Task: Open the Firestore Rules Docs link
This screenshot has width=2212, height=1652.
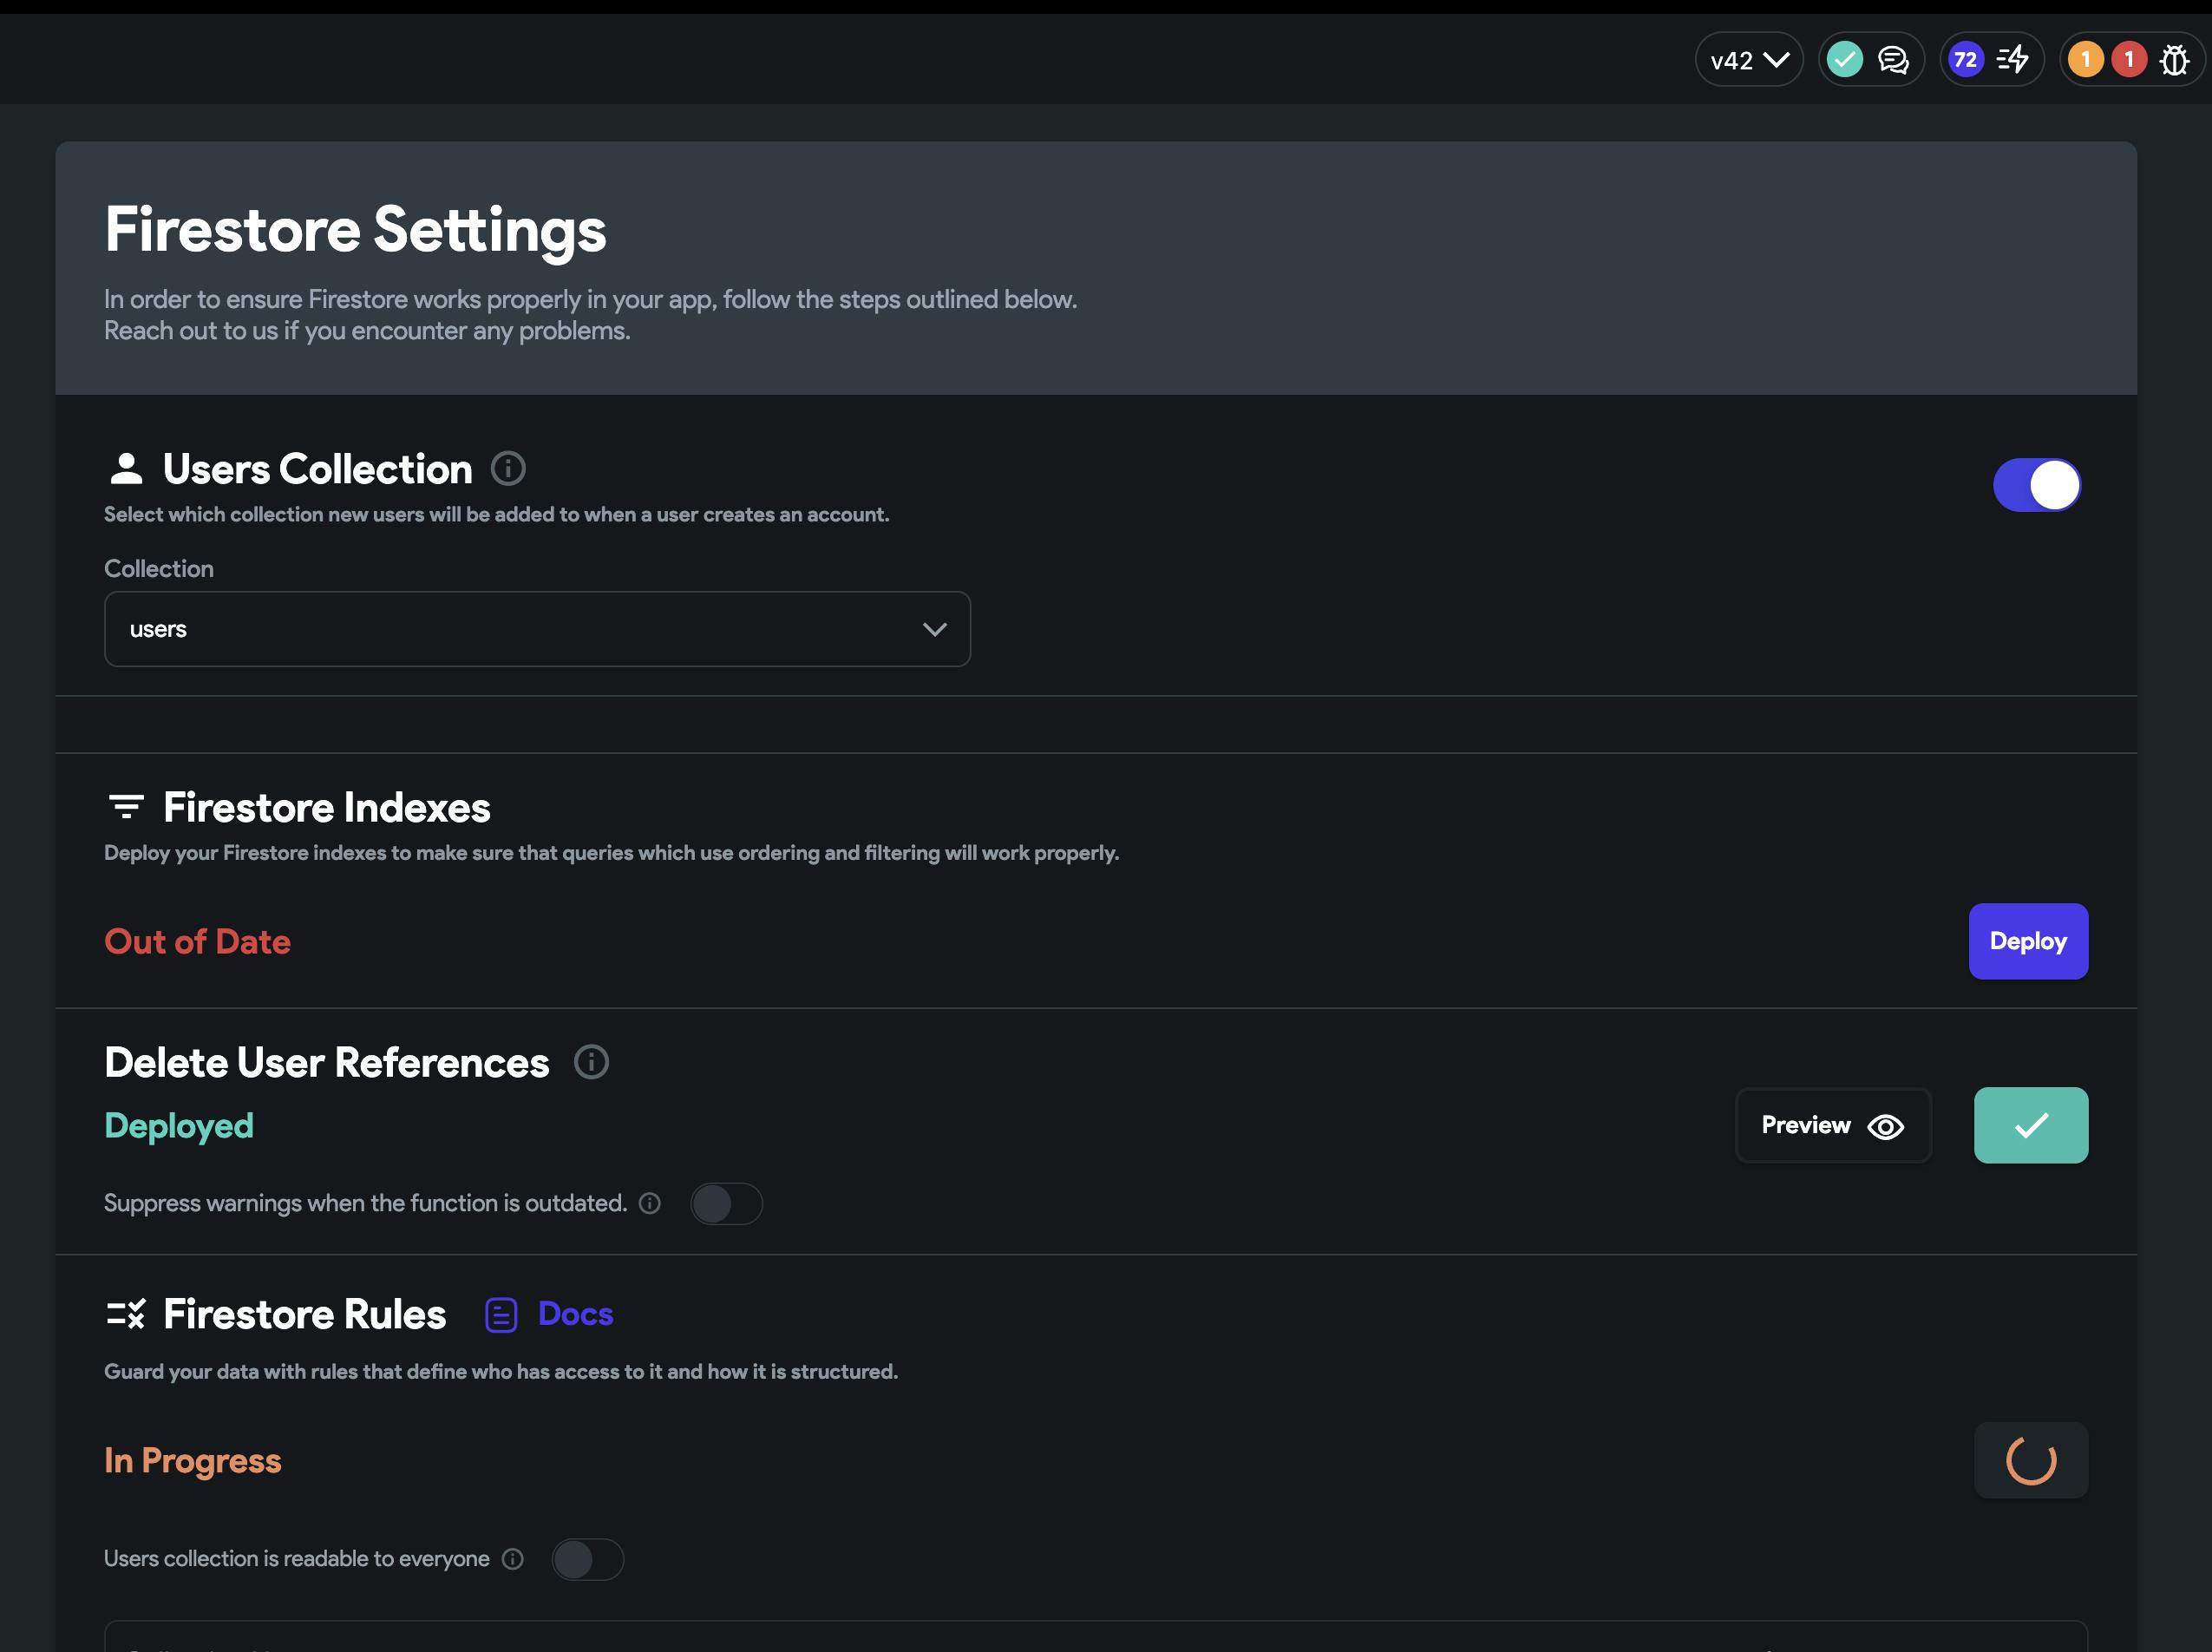Action: [x=575, y=1313]
